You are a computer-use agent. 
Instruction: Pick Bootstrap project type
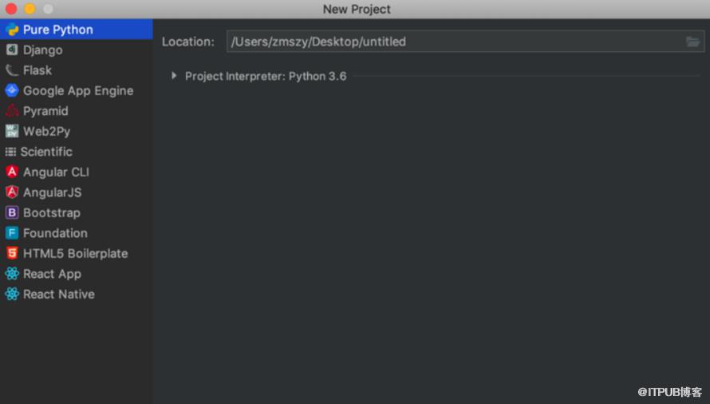tap(77, 212)
